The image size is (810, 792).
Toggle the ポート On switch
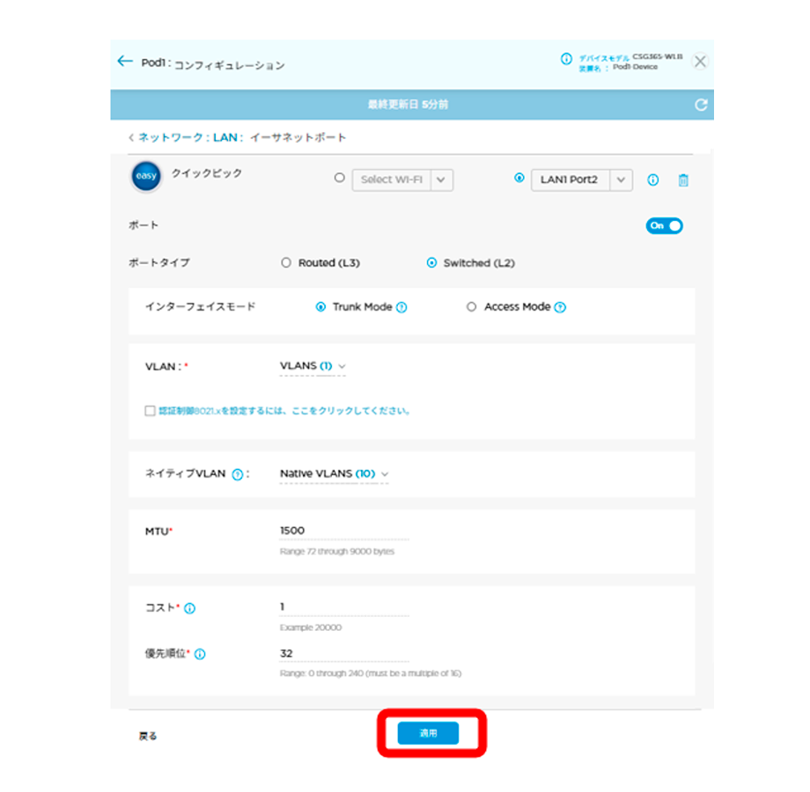click(x=665, y=226)
